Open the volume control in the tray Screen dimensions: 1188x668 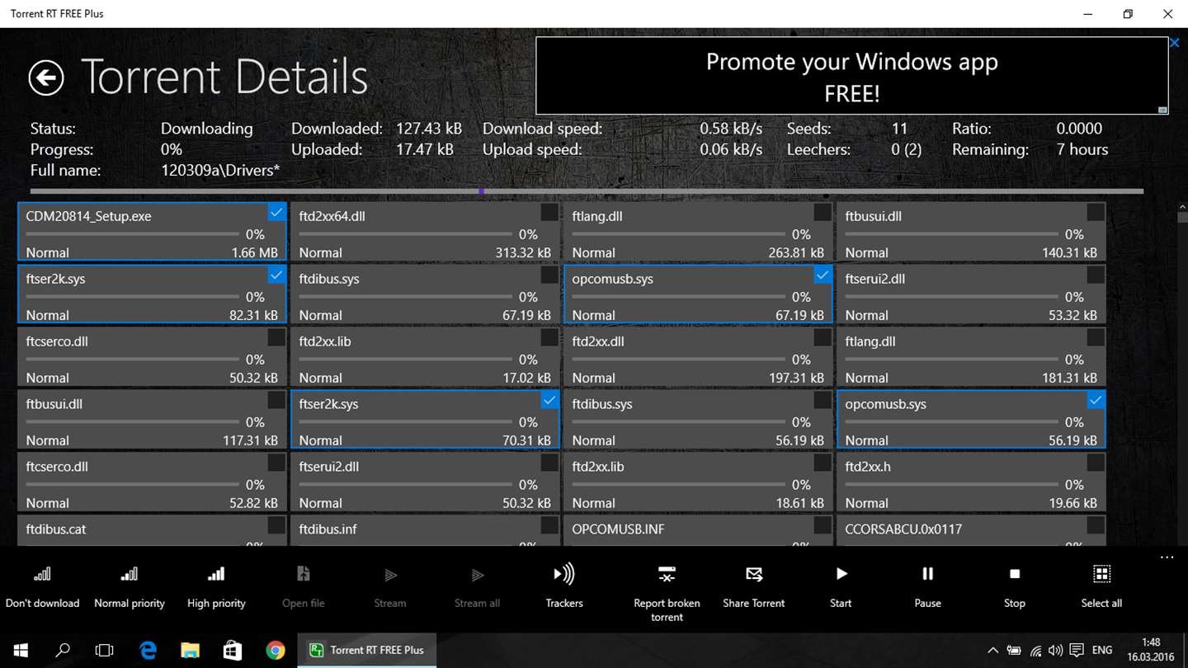point(1055,650)
